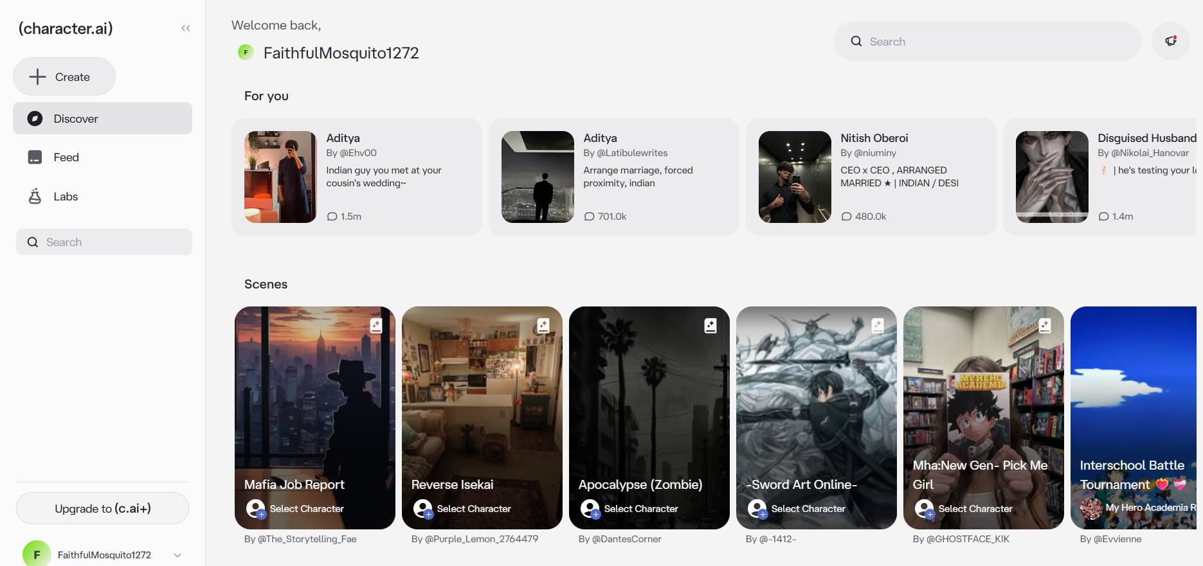The image size is (1203, 566).
Task: Click My Hero Academia avatar on Interschool card
Action: (x=1091, y=508)
